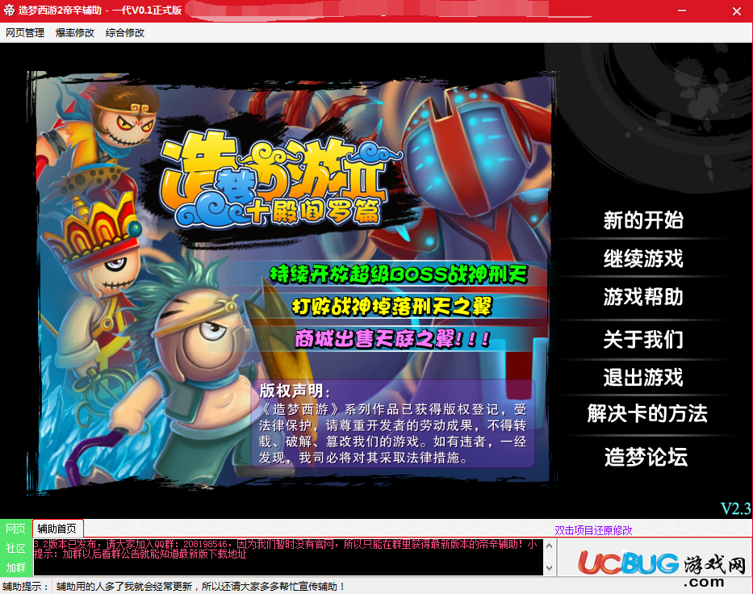Open 游戏帮助 game help
753x594 pixels.
[x=643, y=296]
